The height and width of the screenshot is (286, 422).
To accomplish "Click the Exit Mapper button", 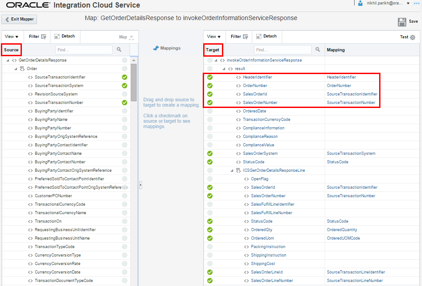I will (x=19, y=20).
